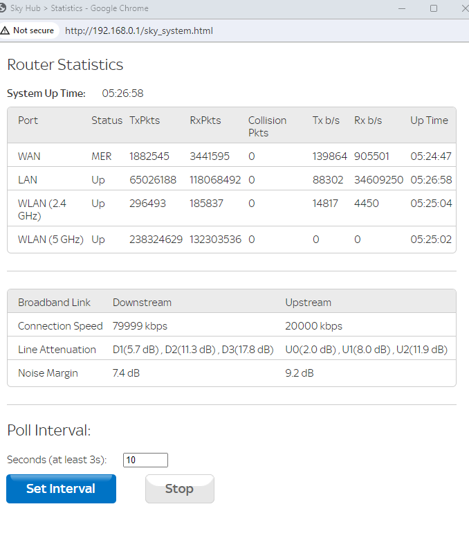
Task: Click the WLAN (5 GHz) row label
Action: 50,240
